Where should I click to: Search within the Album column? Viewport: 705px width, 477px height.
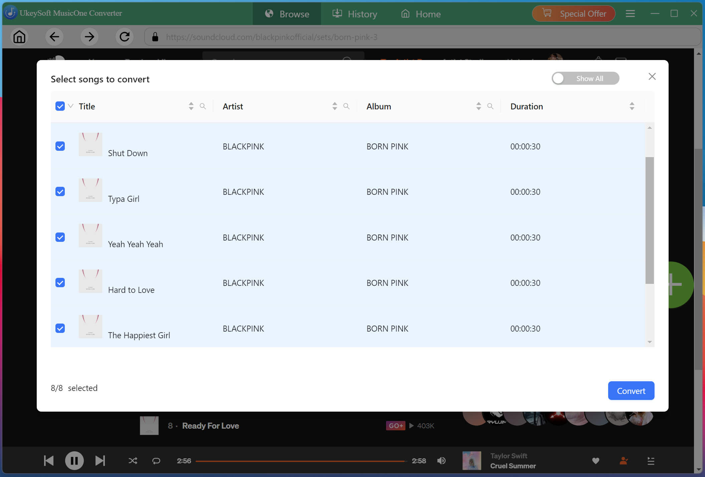490,106
